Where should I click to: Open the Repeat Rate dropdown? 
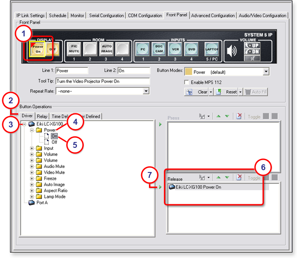point(146,91)
